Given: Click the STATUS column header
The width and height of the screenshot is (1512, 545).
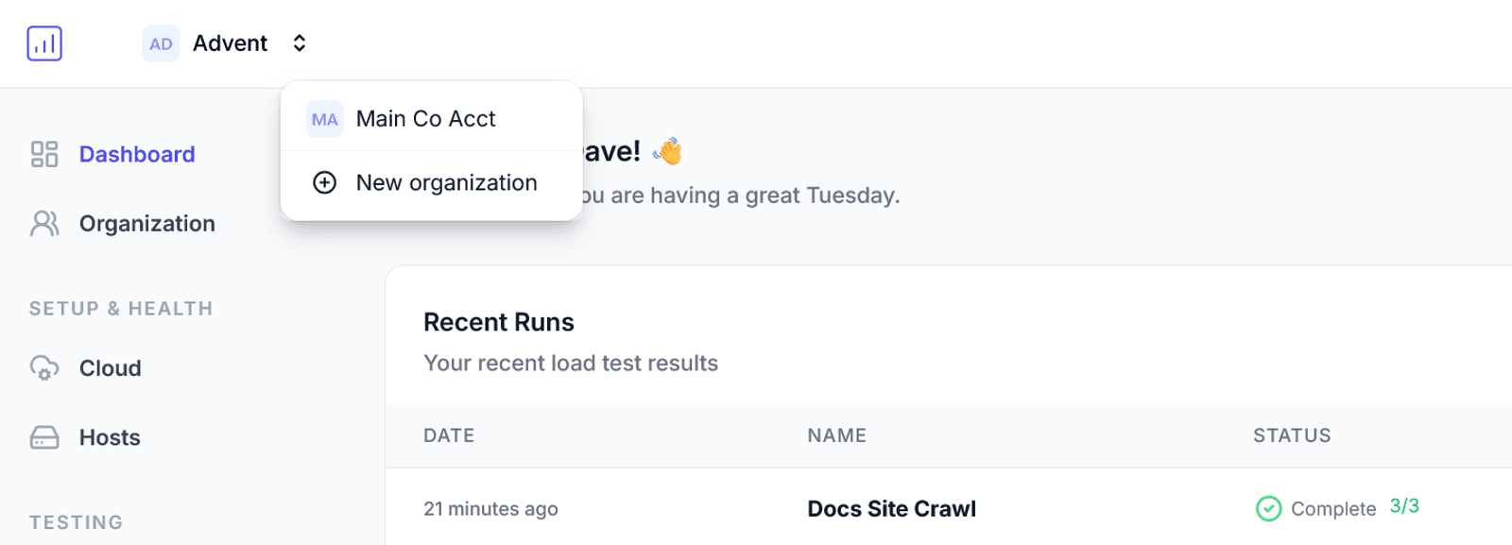Looking at the screenshot, I should (1292, 435).
